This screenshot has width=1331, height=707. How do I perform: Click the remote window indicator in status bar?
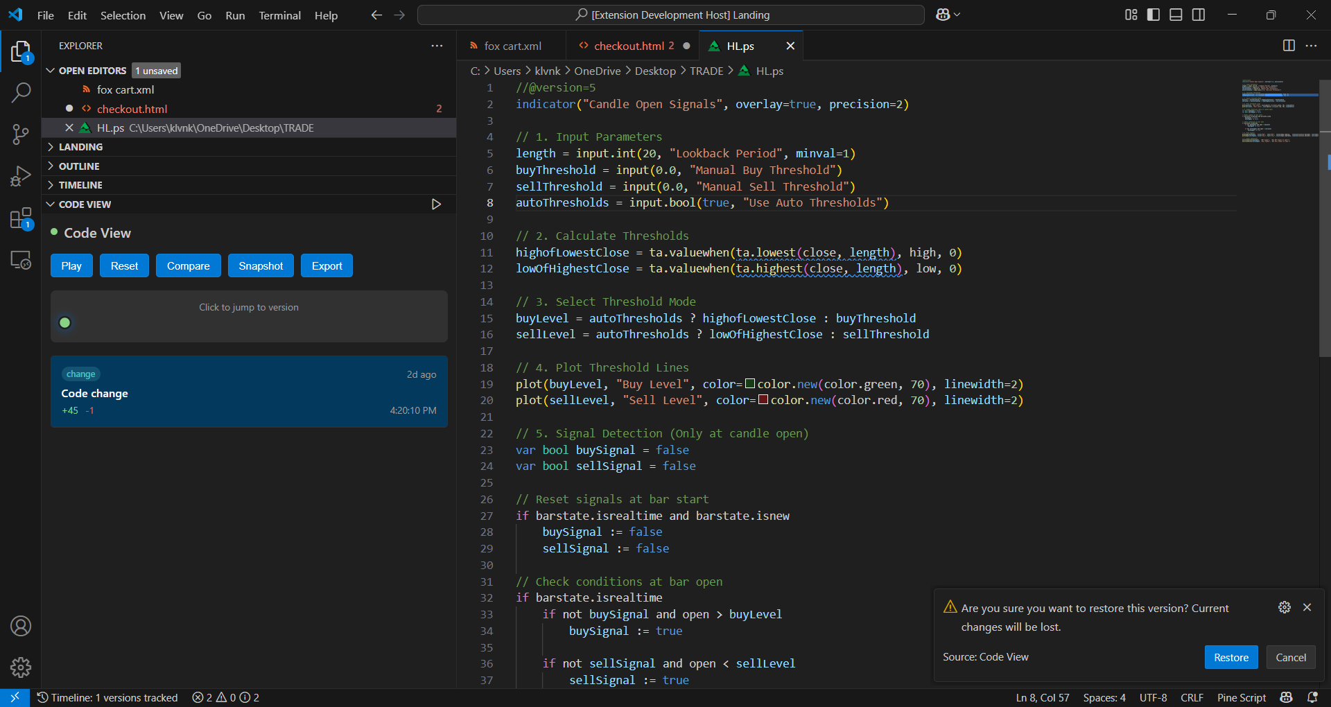15,697
